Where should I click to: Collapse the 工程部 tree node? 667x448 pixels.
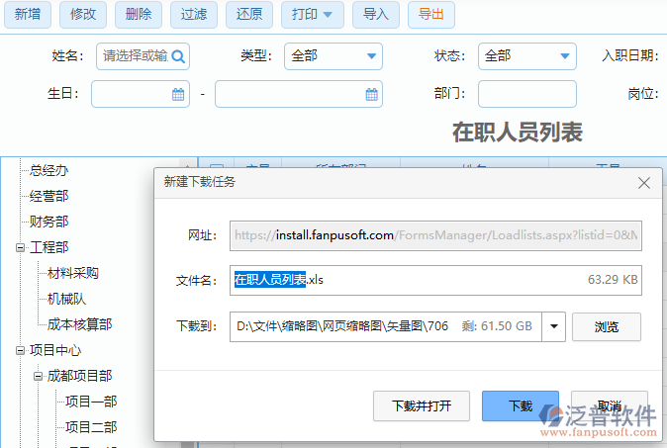pyautogui.click(x=20, y=247)
